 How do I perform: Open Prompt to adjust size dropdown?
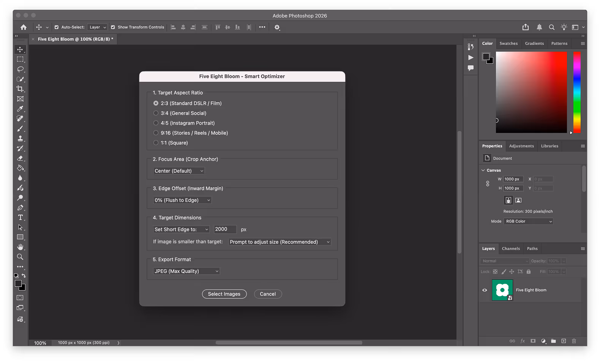pos(280,242)
